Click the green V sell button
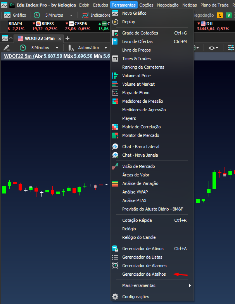 (x=229, y=15)
